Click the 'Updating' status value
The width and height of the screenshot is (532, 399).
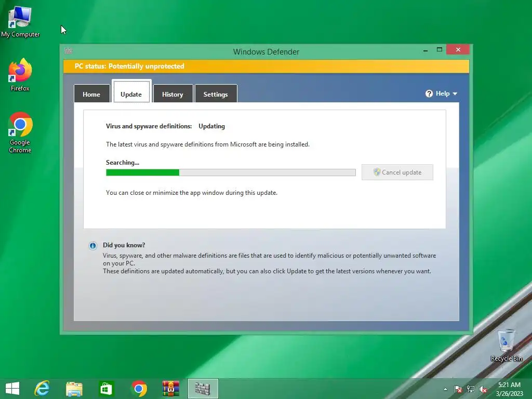(x=212, y=126)
